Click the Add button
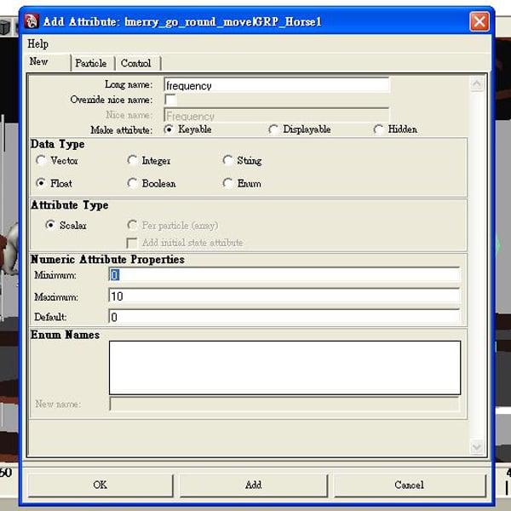This screenshot has width=511, height=511. [254, 485]
